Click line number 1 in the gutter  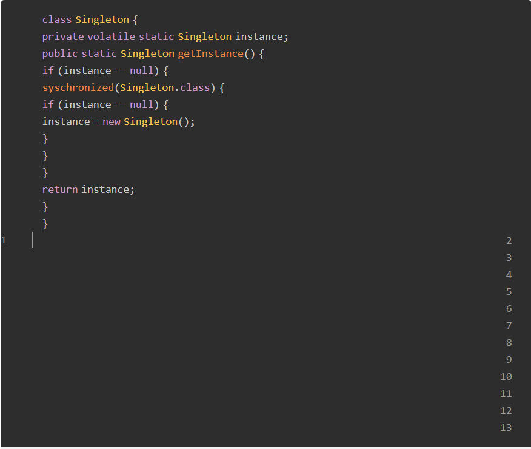(x=4, y=241)
